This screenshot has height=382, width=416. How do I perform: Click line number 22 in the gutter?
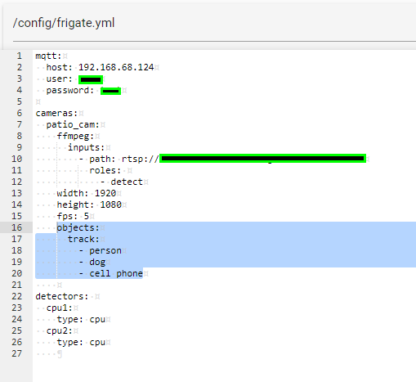pos(16,296)
